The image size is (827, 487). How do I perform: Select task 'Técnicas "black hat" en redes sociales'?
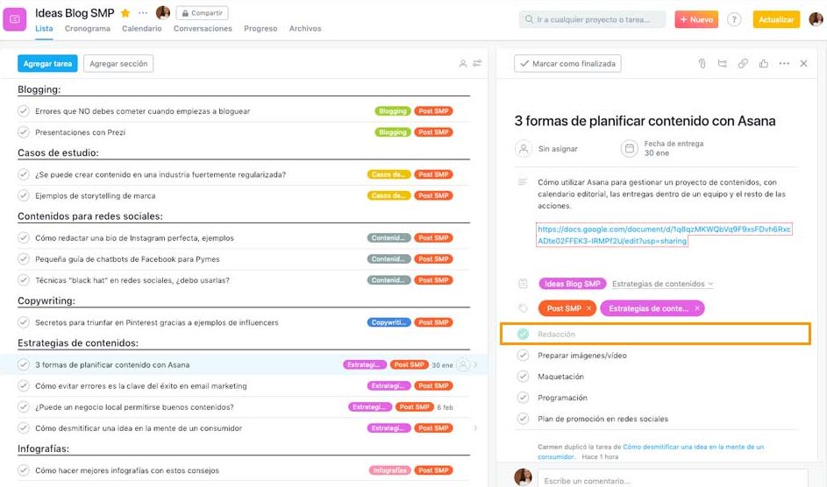[x=132, y=280]
